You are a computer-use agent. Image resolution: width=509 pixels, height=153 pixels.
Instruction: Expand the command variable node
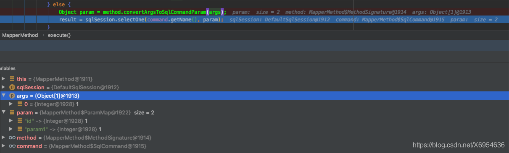4,146
